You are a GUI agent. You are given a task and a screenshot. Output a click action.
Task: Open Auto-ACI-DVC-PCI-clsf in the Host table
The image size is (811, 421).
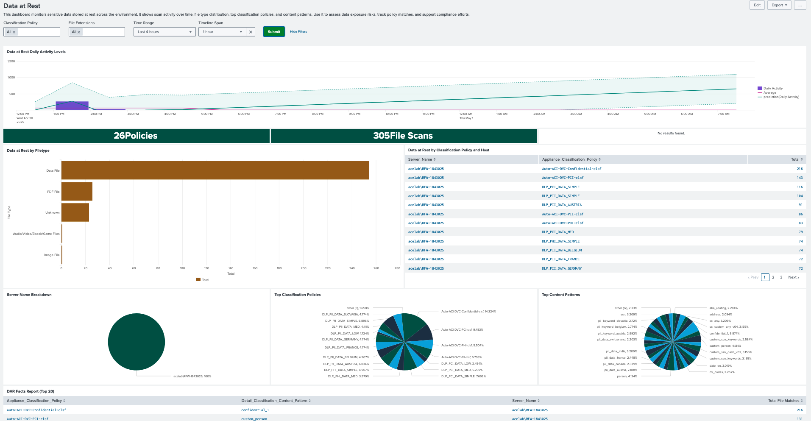(563, 178)
